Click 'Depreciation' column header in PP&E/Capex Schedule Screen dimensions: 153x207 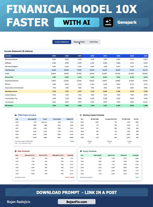[57, 119]
